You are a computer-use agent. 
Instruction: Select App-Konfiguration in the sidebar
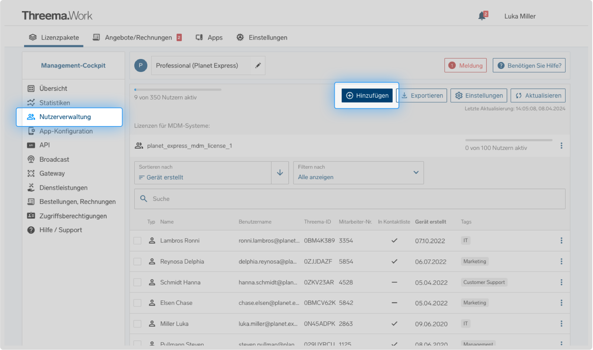(x=61, y=131)
